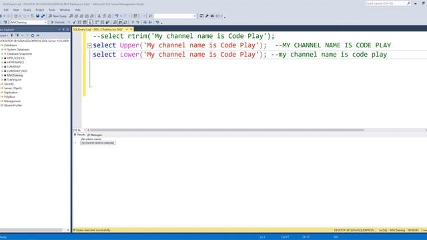Open the Connect dropdown in Object Explorer
Image resolution: width=427 pixels, height=240 pixels.
click(x=4, y=35)
